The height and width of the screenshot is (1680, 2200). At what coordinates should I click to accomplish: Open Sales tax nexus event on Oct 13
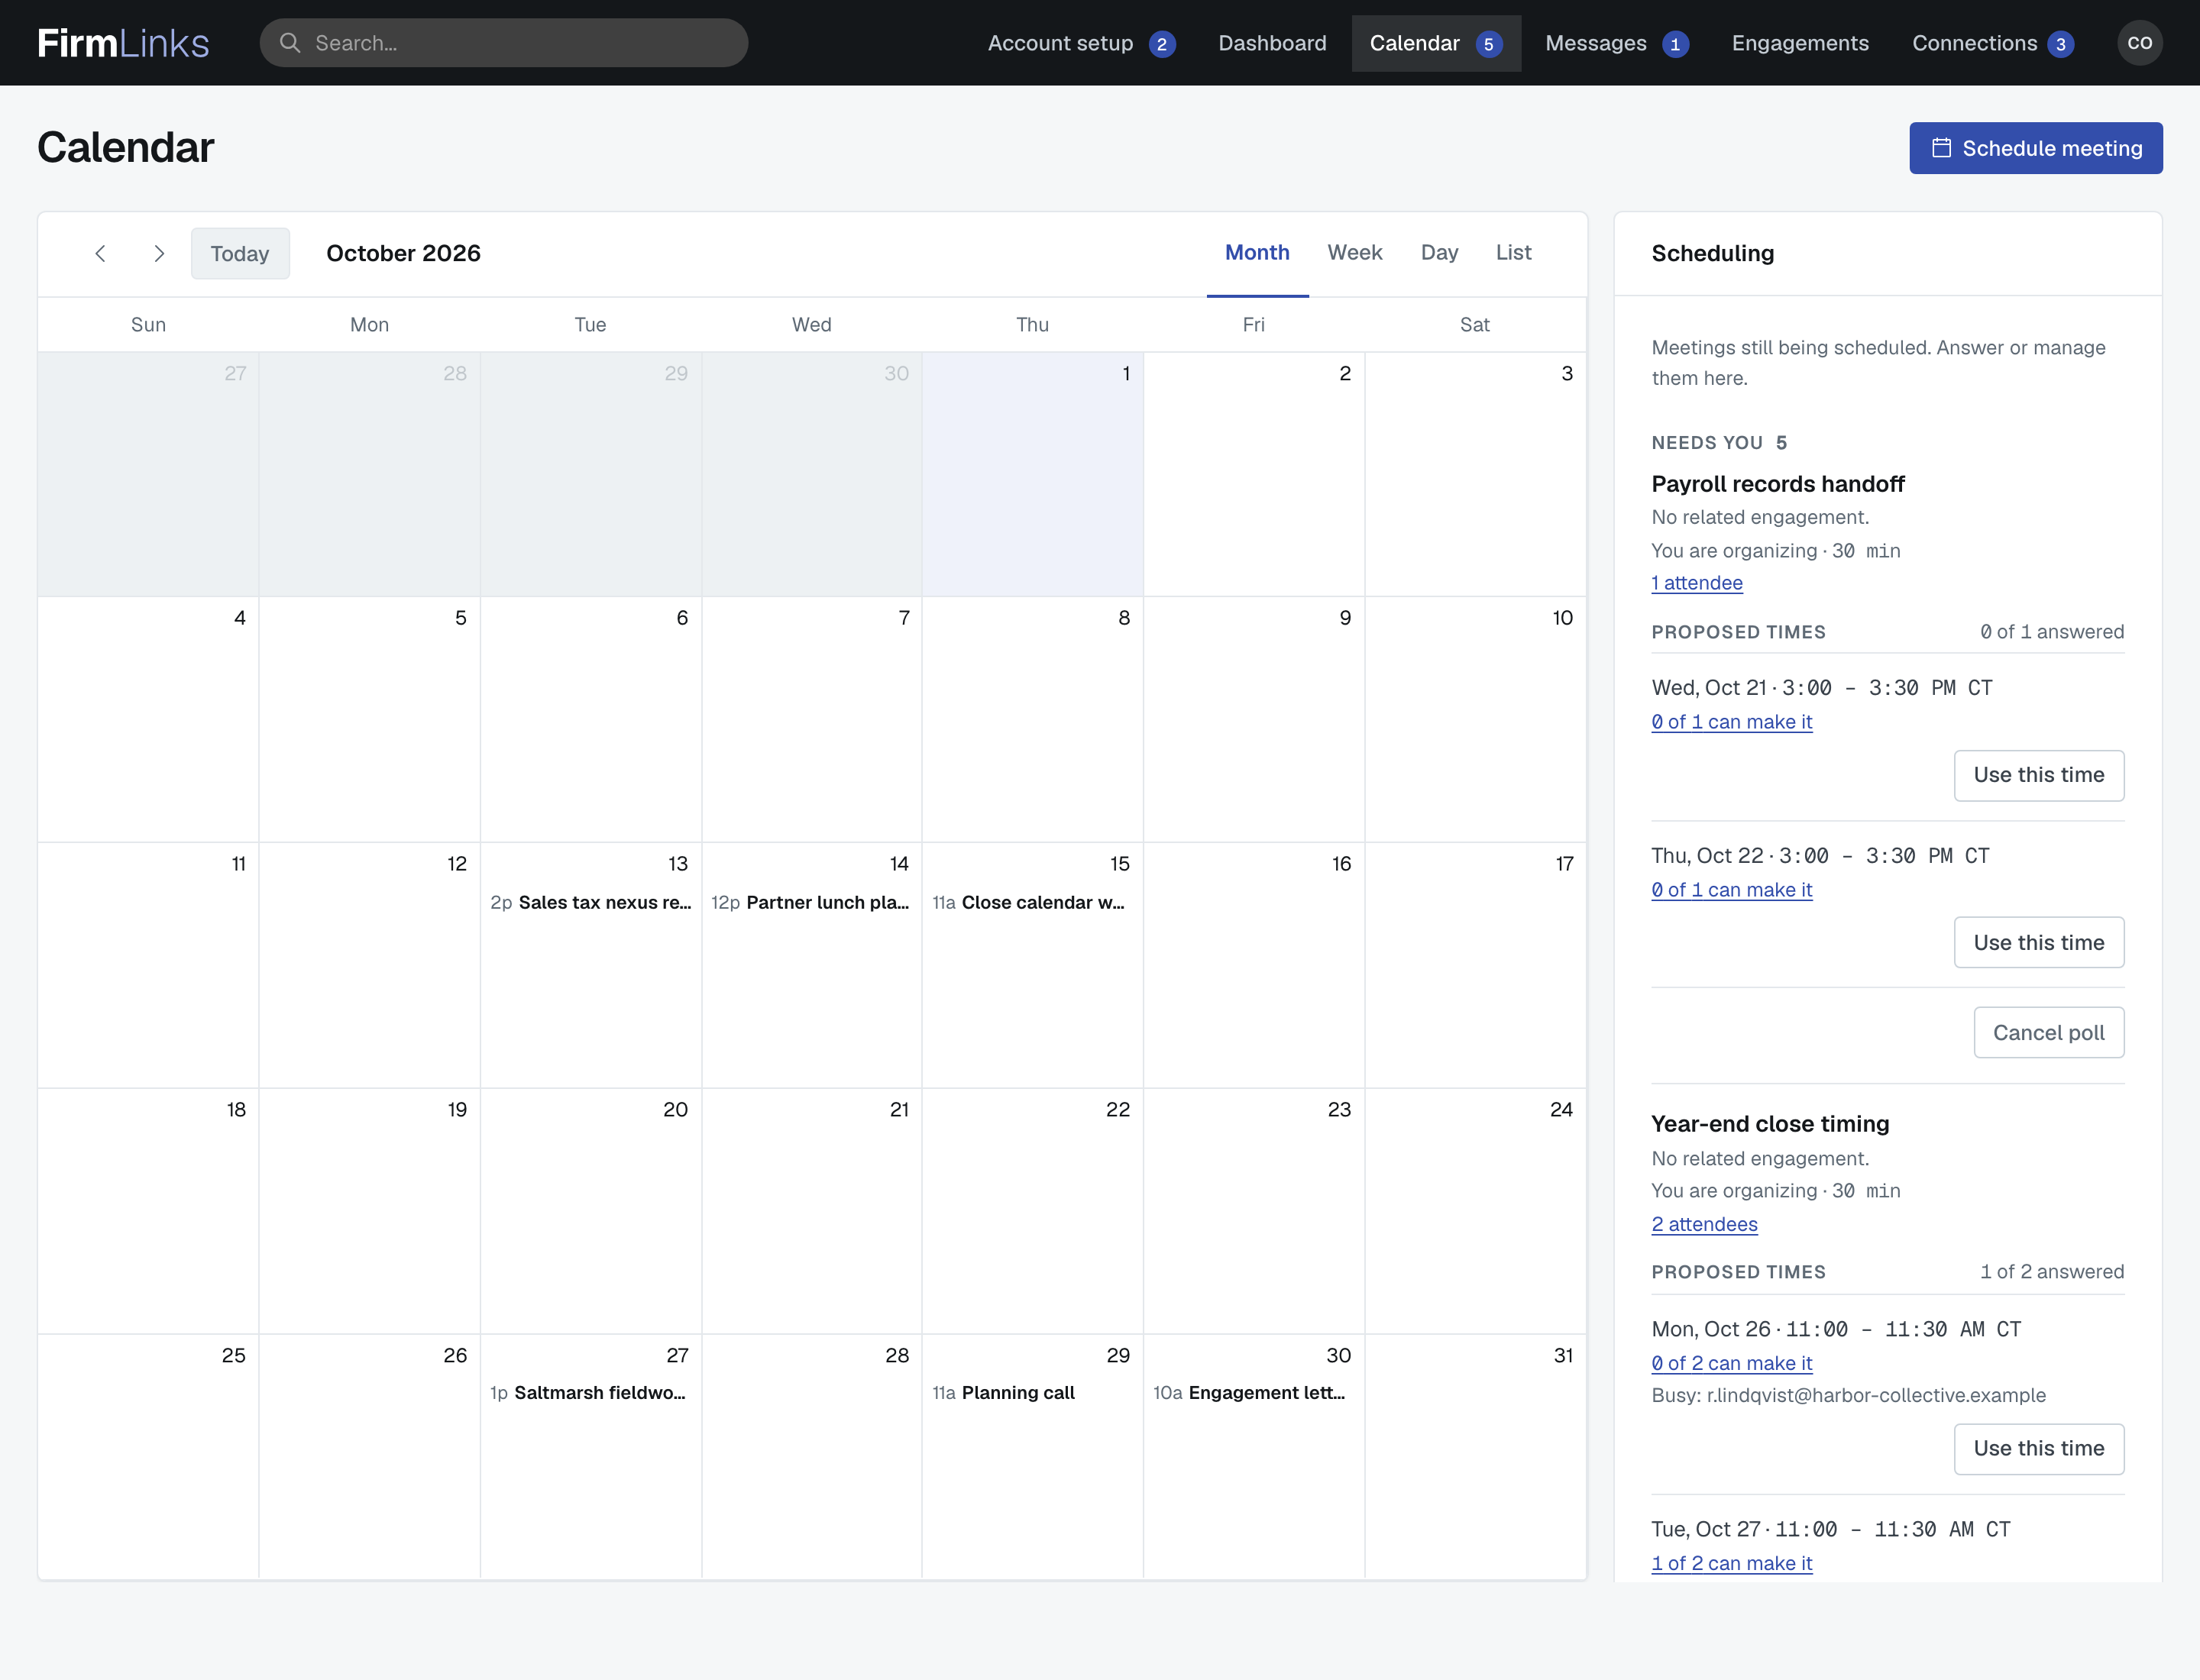(590, 902)
